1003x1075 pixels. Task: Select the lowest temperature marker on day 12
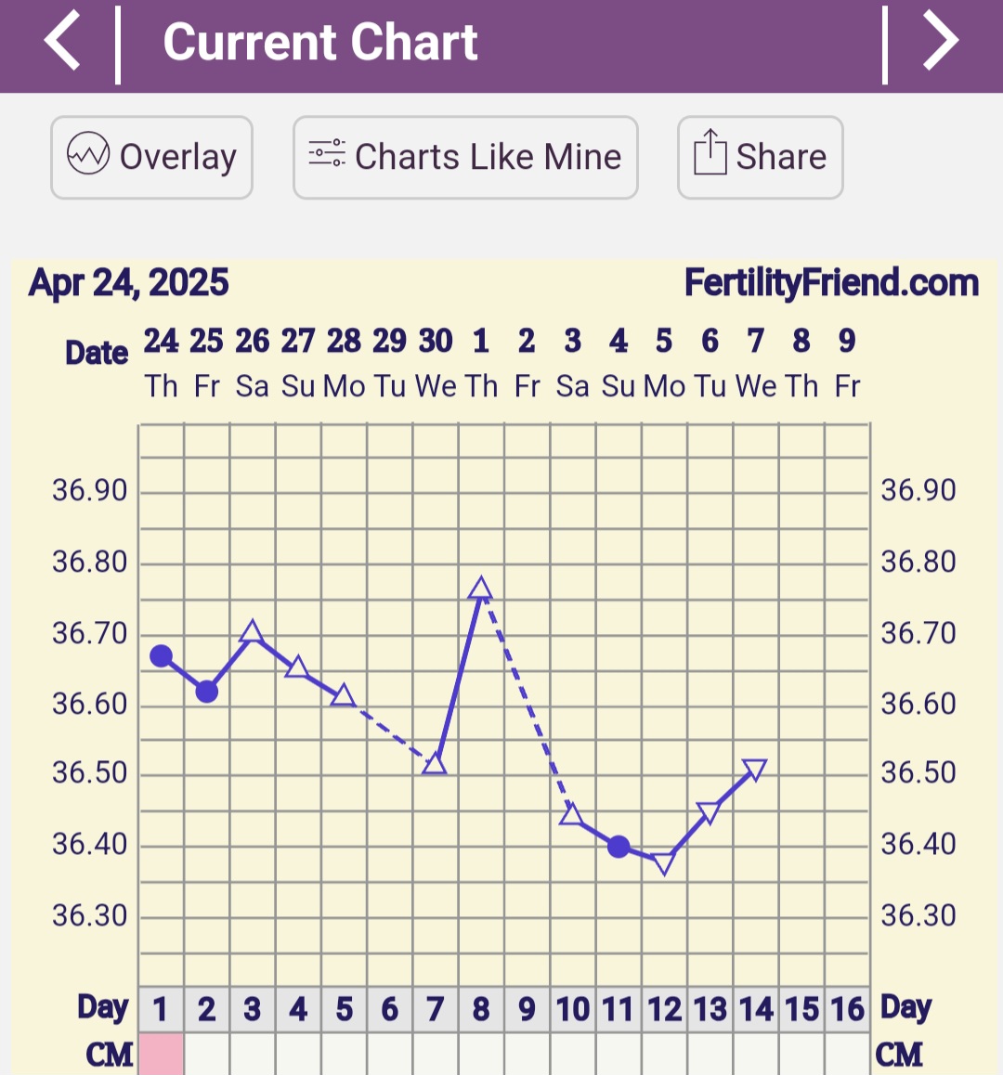coord(664,863)
